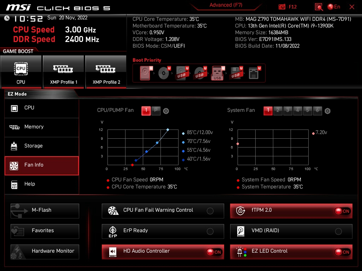Select the USB CD drive boot icon

[200, 73]
